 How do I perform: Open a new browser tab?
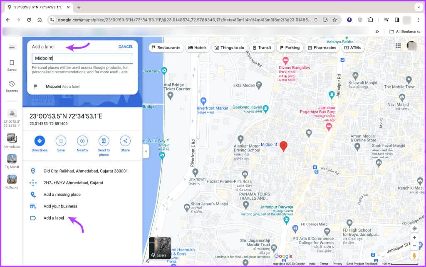click(x=79, y=7)
